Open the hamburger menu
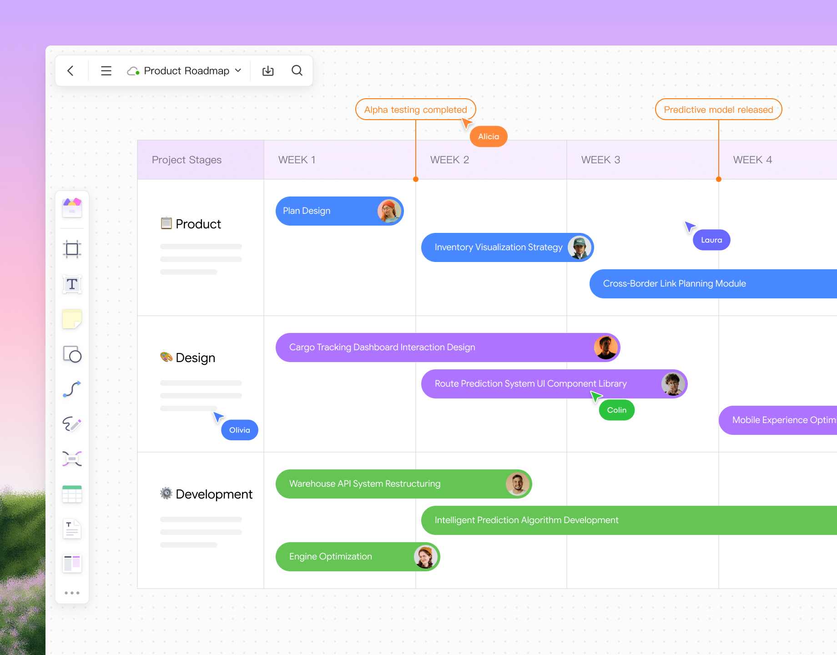837x655 pixels. [x=106, y=71]
